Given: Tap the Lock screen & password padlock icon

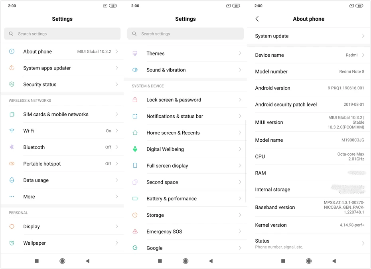Looking at the screenshot, I should tap(135, 100).
